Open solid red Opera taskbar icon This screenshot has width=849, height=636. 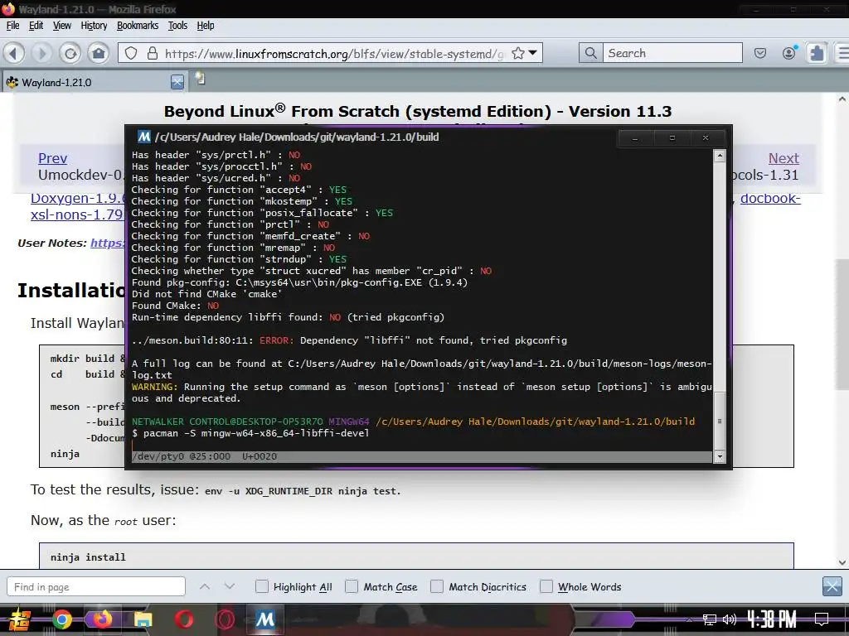click(x=183, y=619)
